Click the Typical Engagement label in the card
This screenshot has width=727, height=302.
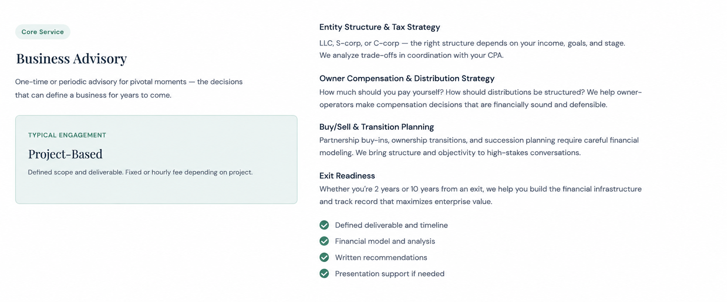pos(67,135)
